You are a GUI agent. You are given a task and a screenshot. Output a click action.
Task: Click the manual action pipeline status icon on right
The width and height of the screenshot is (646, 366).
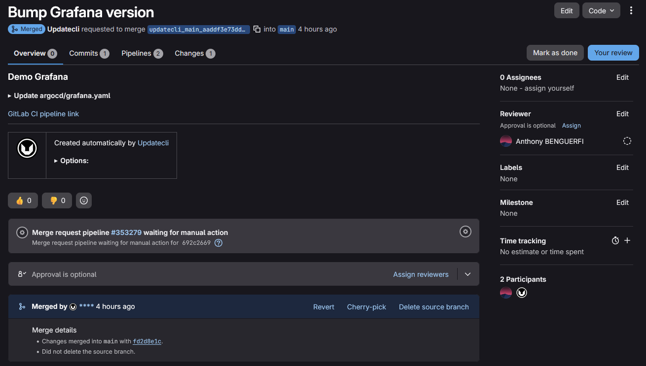point(465,232)
